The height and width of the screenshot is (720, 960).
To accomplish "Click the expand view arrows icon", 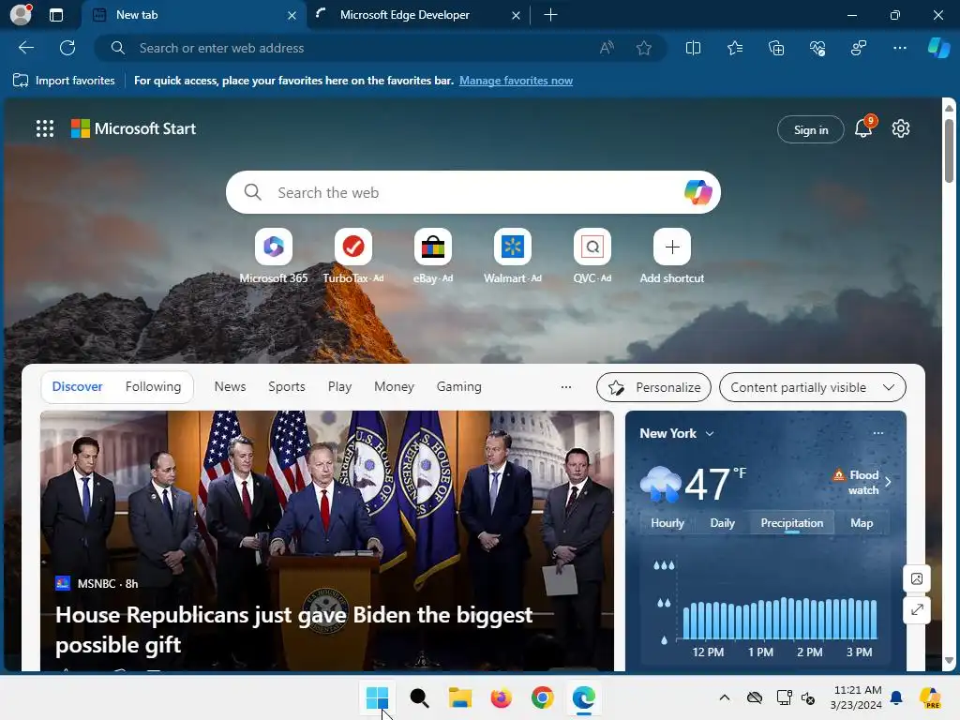I will pos(917,609).
